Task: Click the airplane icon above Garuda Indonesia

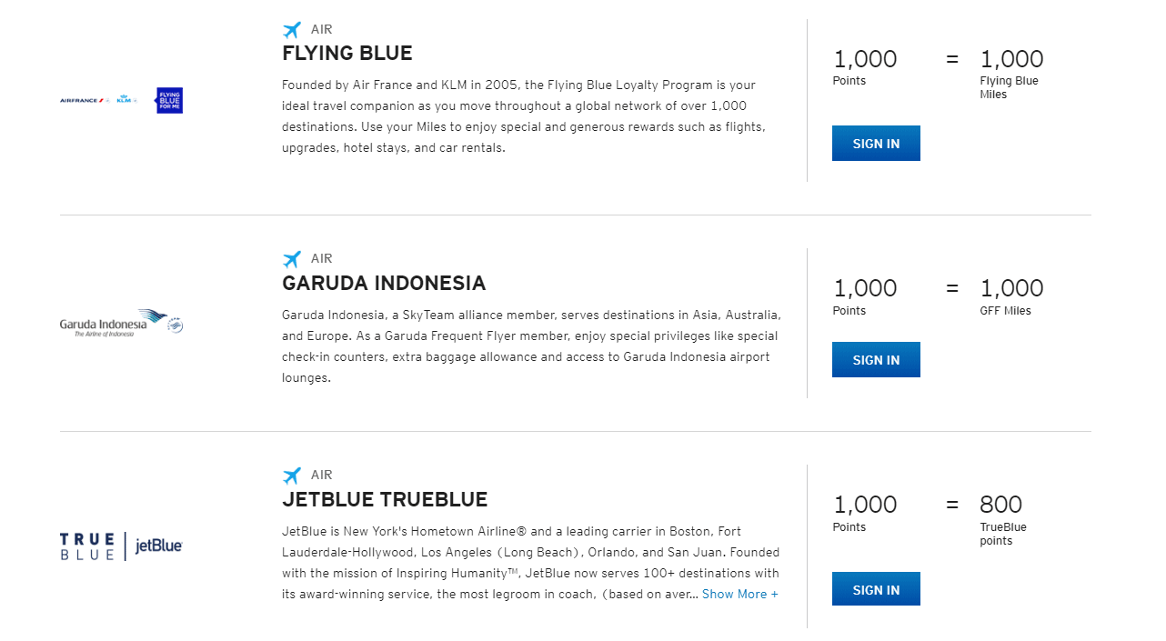Action: pos(291,259)
